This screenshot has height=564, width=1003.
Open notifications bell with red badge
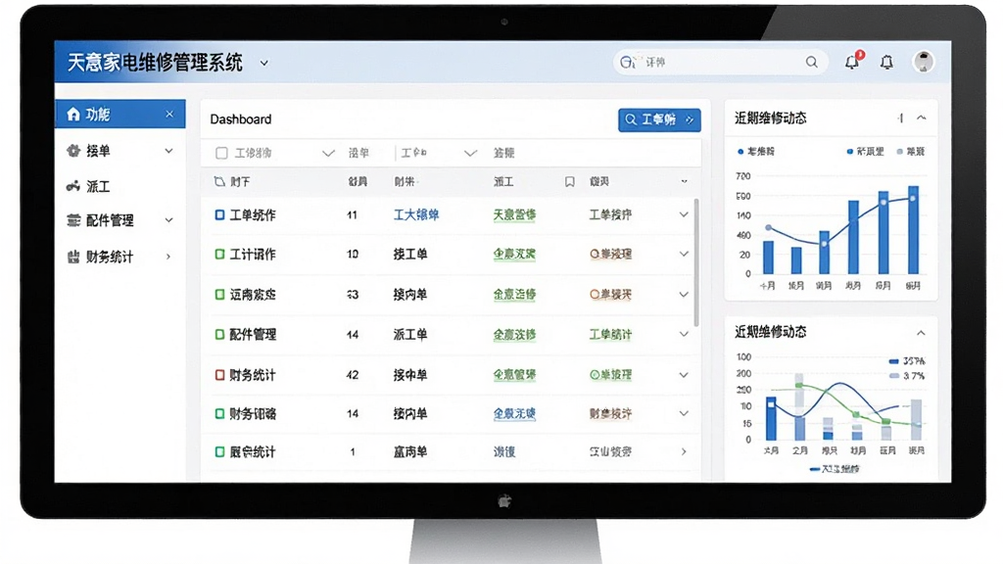853,61
